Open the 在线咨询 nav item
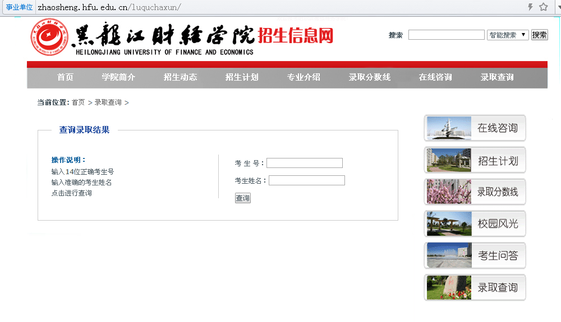 coord(435,77)
